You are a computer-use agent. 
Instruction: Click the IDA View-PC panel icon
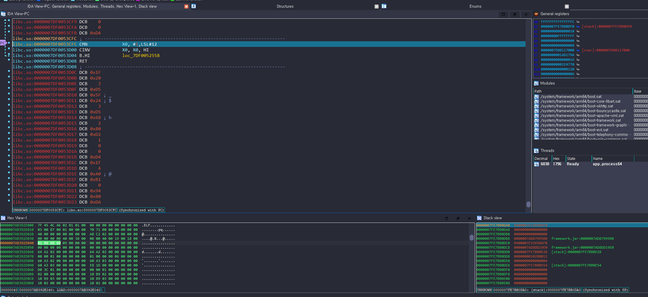(x=3, y=14)
